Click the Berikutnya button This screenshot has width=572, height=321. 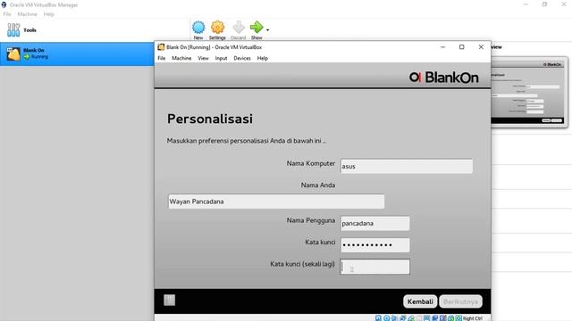(461, 301)
